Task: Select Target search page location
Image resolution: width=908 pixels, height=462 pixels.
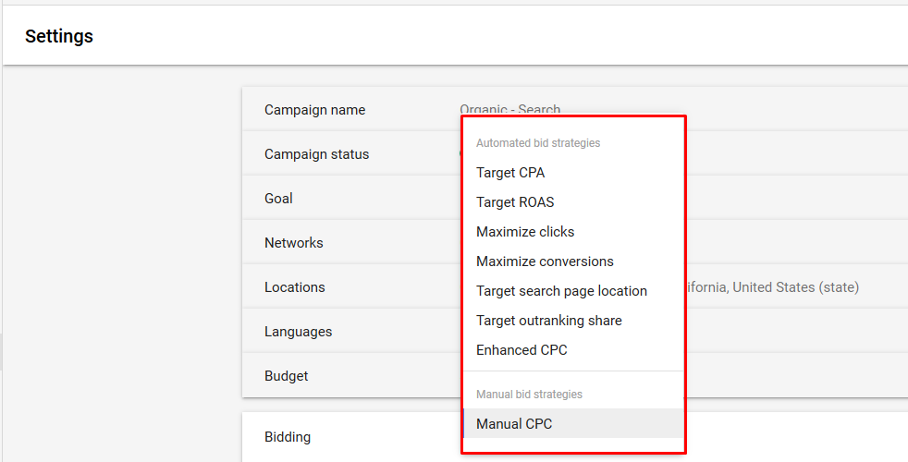Action: [x=573, y=291]
